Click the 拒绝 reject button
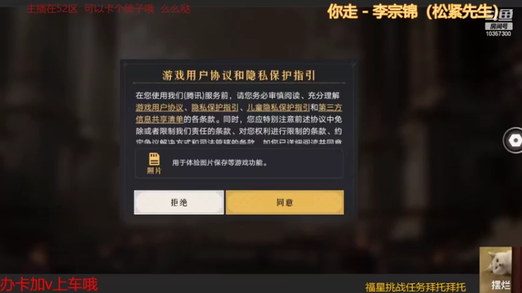Screen dimensions: 522x293 point(179,202)
